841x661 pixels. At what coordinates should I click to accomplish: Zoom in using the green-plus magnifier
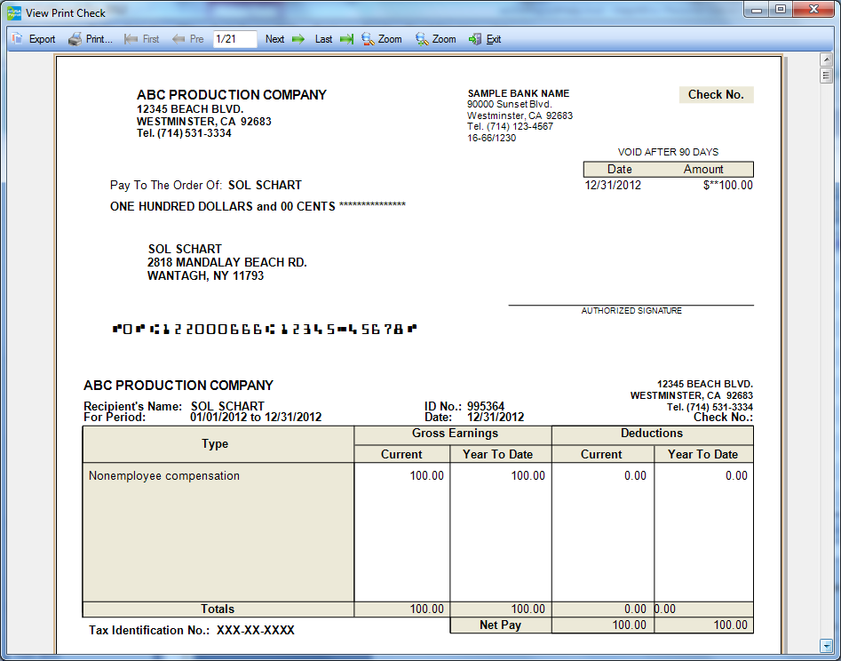coord(423,39)
